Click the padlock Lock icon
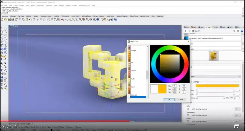245x131 pixels. (x=80, y=19)
